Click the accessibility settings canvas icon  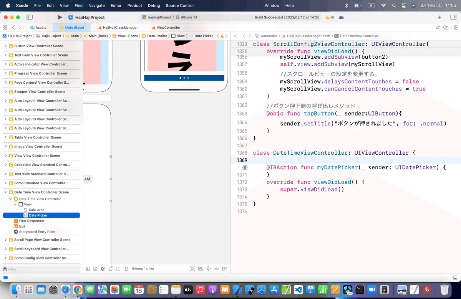95,269
